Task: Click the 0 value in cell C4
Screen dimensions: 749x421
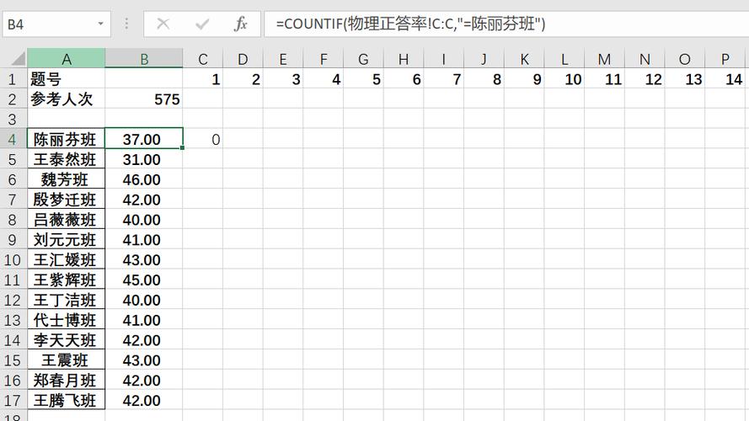Action: pos(203,140)
